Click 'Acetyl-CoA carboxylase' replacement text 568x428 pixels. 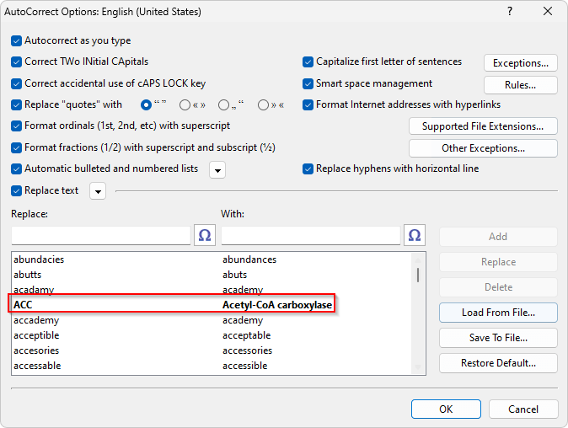click(277, 305)
